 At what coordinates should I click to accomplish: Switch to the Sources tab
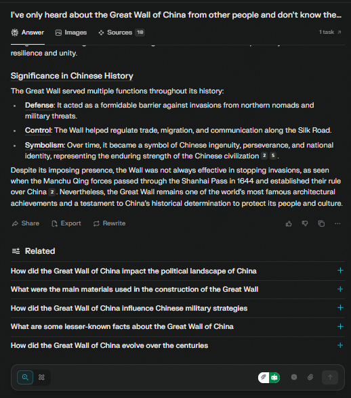[121, 32]
